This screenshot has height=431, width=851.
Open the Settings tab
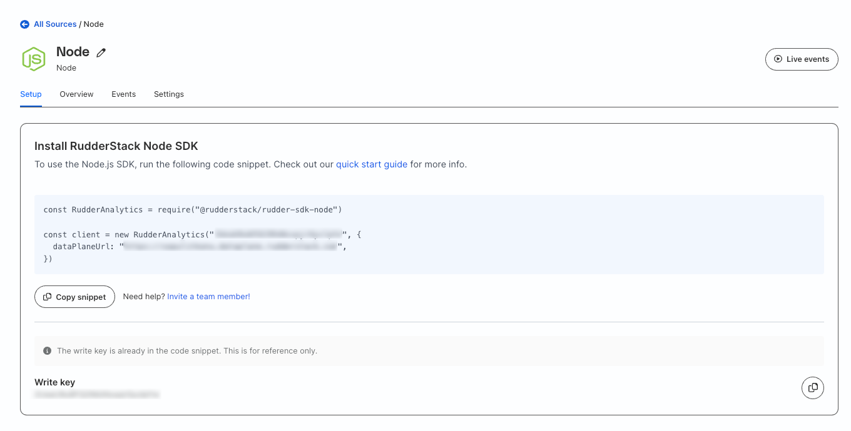pyautogui.click(x=169, y=94)
